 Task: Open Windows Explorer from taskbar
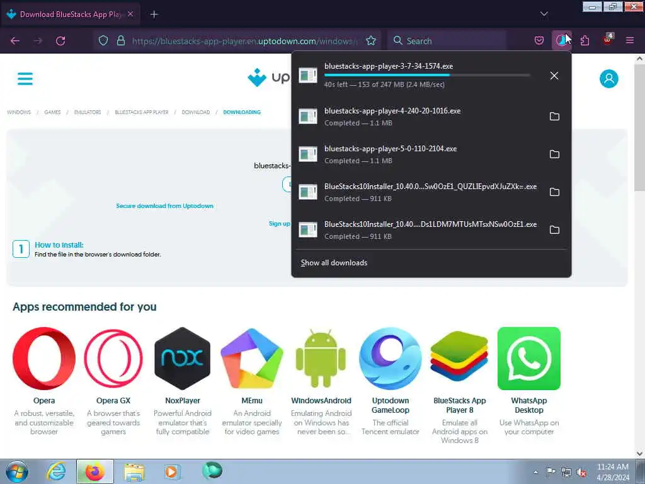coord(134,471)
